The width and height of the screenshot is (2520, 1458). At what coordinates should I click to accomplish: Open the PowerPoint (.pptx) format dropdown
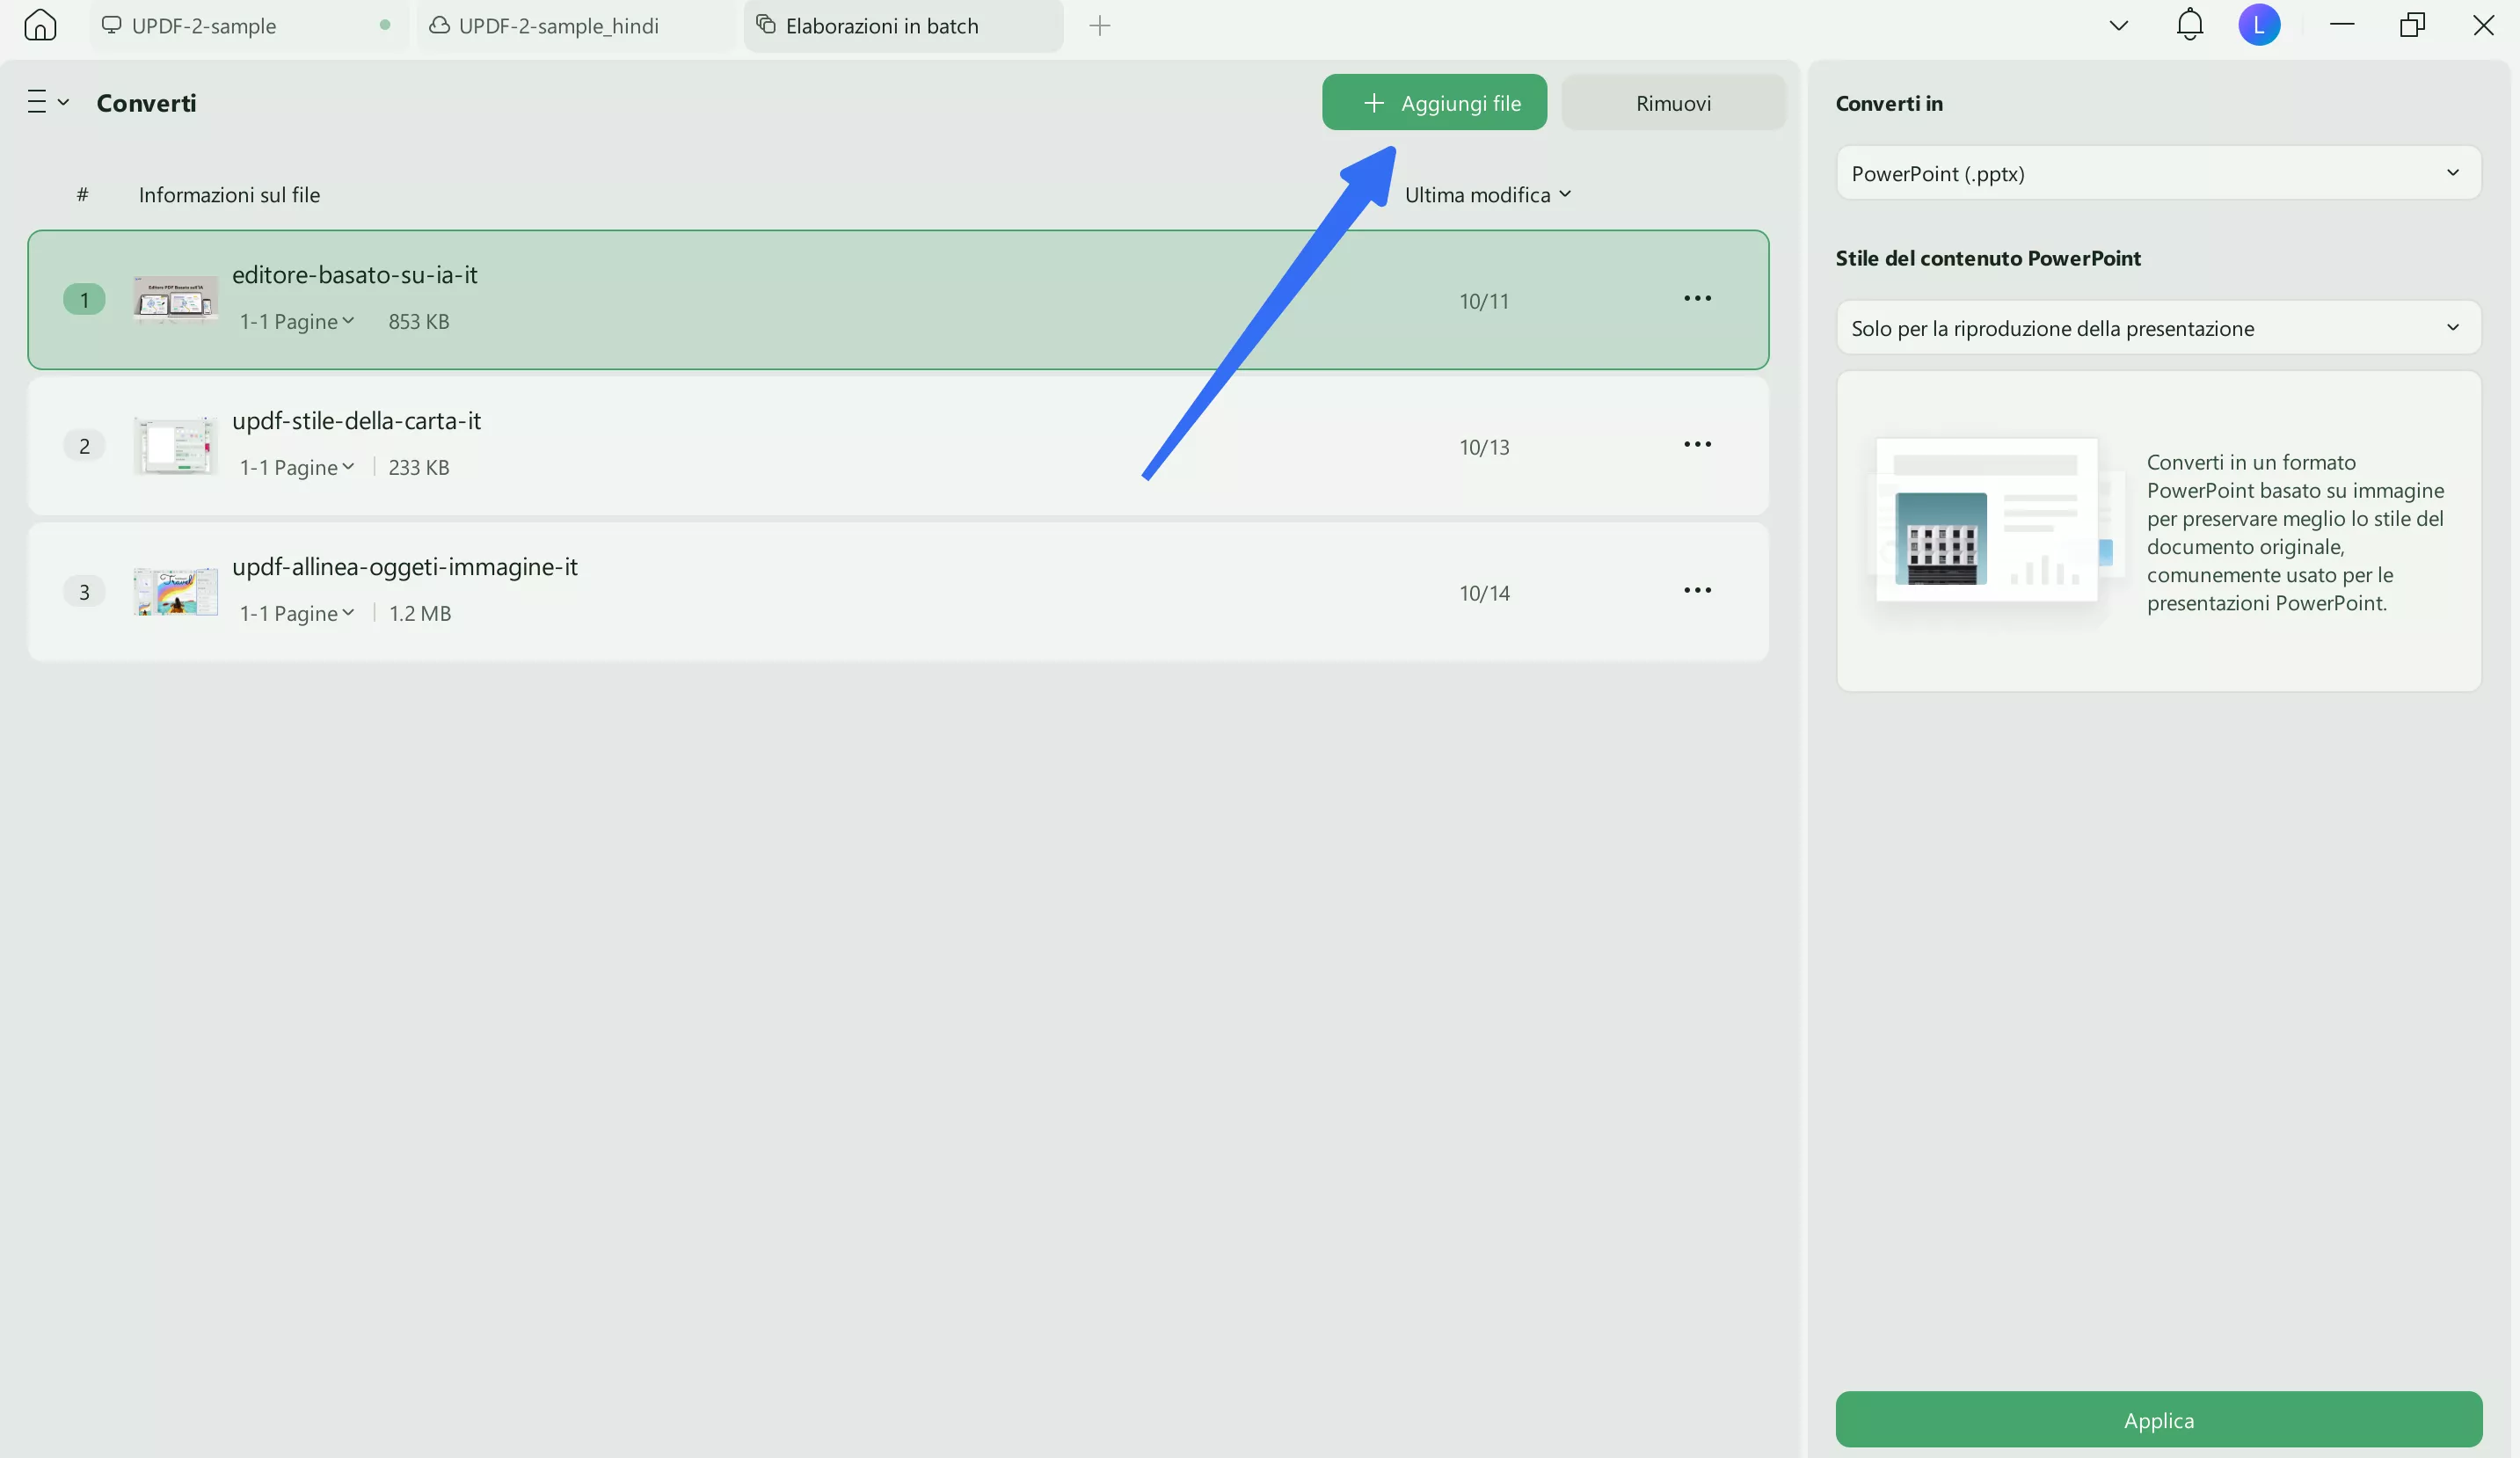pyautogui.click(x=2158, y=173)
